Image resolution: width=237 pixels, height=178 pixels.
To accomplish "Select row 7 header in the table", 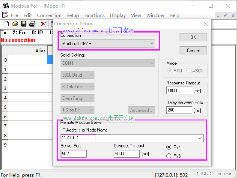I will pyautogui.click(x=5, y=126).
